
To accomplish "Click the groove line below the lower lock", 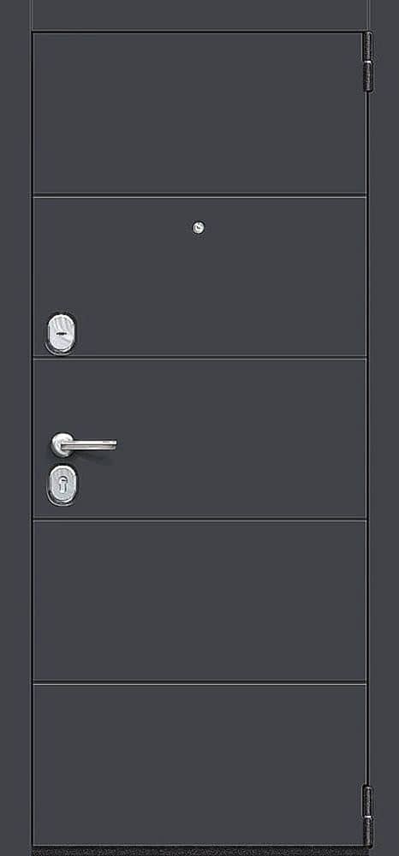I will (x=199, y=520).
